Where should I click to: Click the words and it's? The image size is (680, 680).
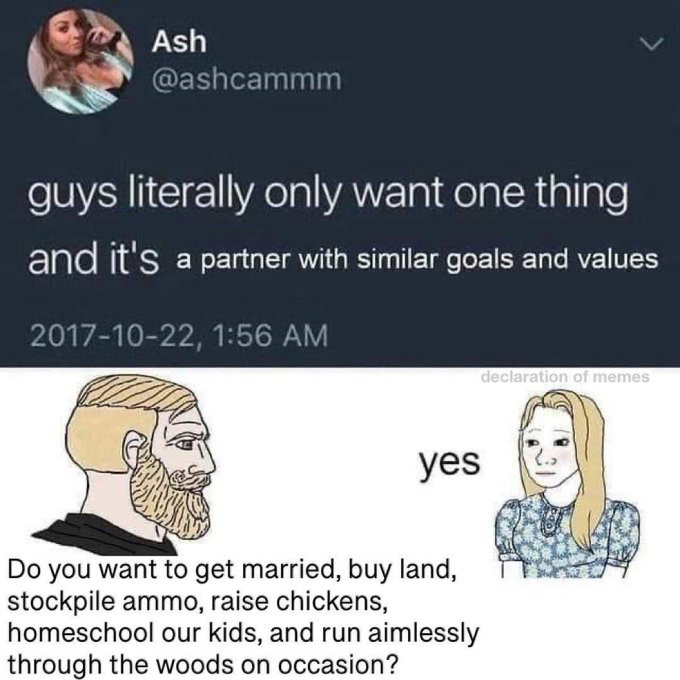pyautogui.click(x=94, y=260)
